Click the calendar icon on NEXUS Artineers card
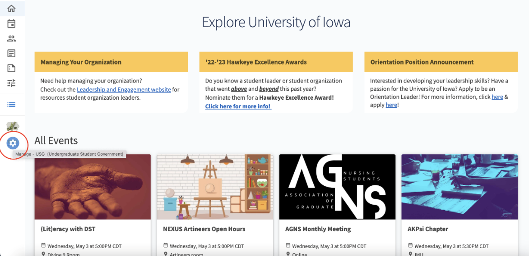The height and width of the screenshot is (258, 529). 165,245
